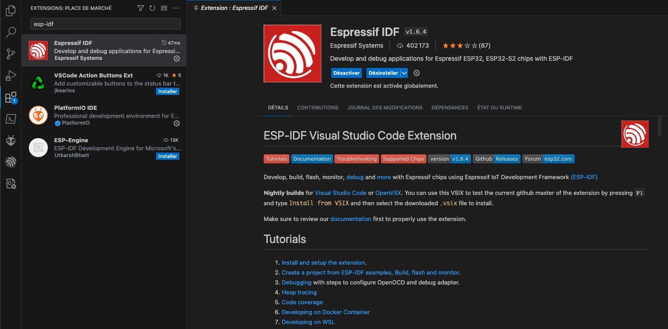Click the Forum esp32.com badge
This screenshot has height=329, width=668.
point(549,159)
